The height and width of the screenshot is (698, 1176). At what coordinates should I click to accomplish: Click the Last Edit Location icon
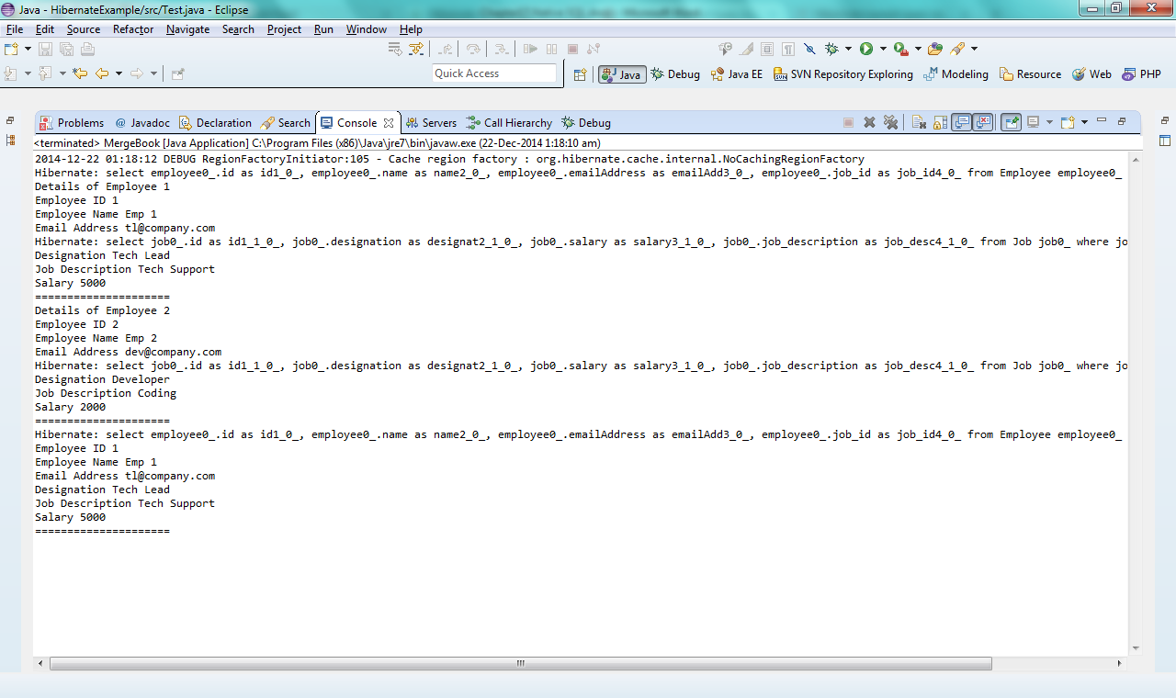pyautogui.click(x=80, y=73)
